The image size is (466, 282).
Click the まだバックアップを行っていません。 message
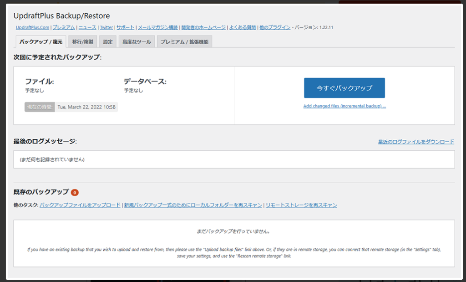click(x=233, y=231)
